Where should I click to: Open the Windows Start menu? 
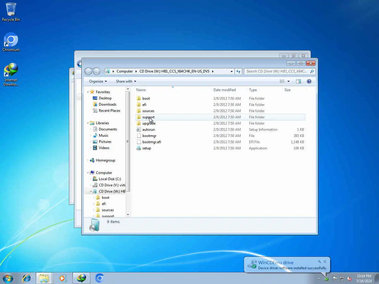click(x=8, y=278)
